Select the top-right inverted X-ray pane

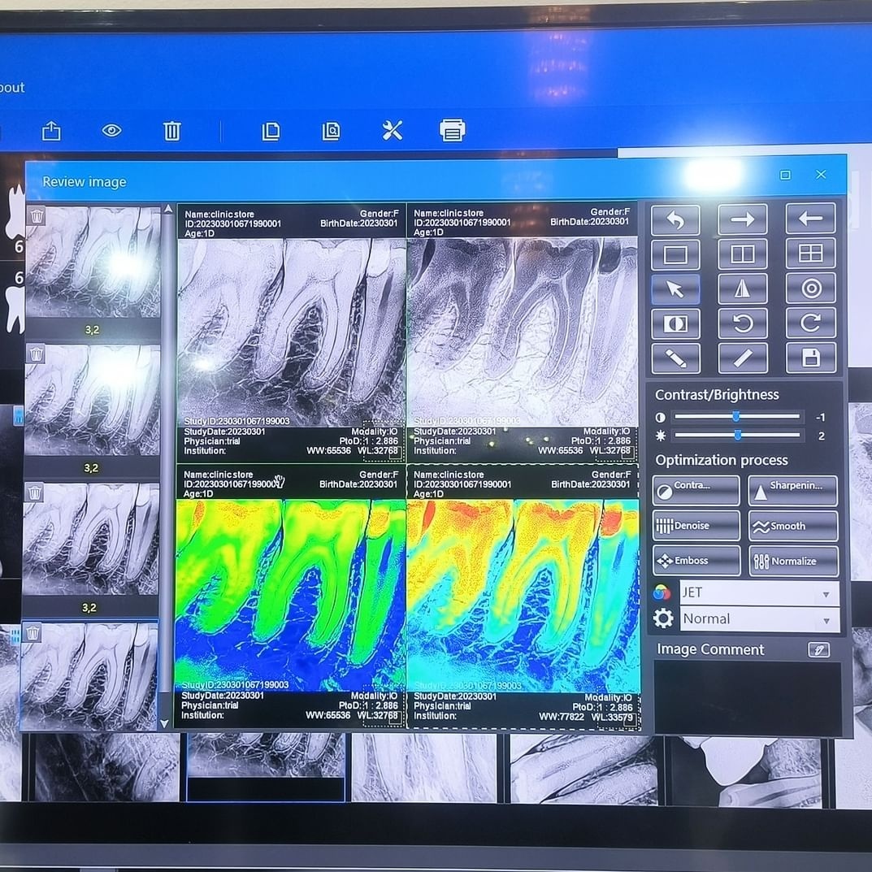(523, 332)
